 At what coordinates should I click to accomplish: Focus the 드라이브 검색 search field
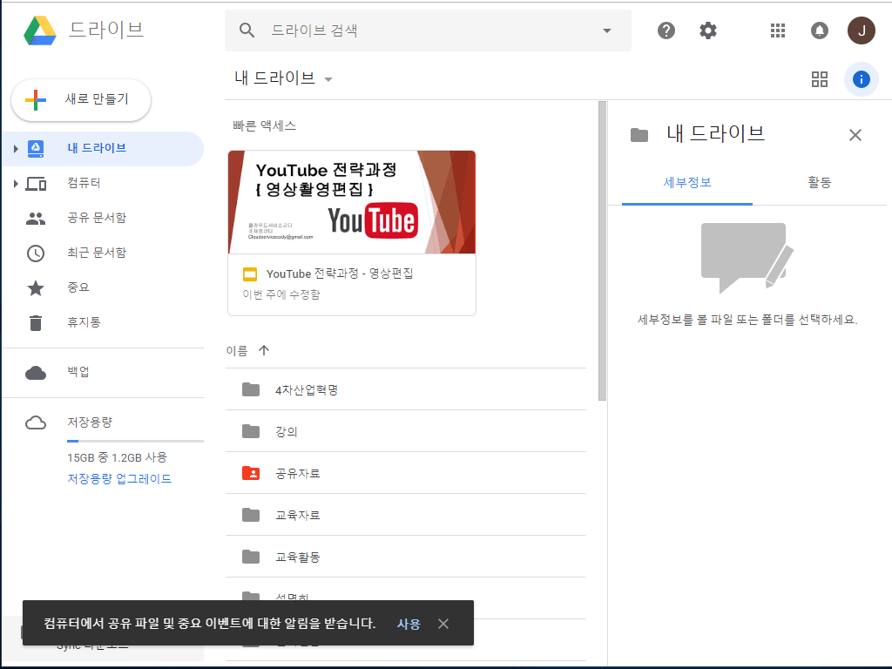coord(427,30)
